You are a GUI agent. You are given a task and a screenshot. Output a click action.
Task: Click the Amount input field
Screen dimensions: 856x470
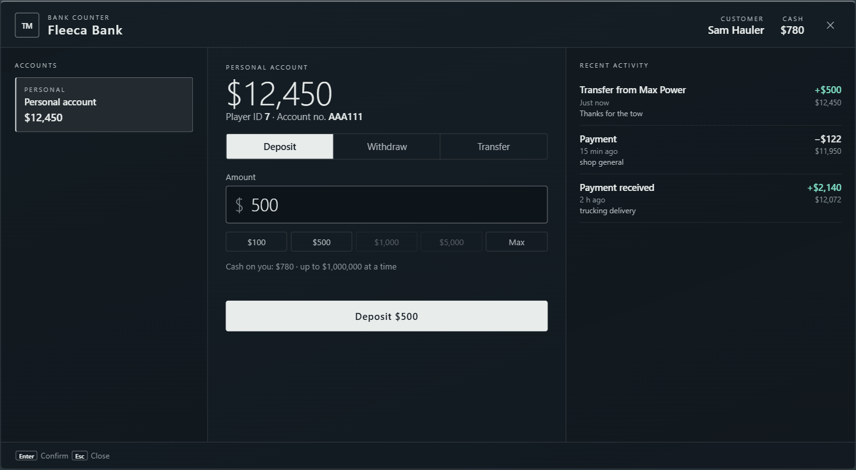coord(386,204)
